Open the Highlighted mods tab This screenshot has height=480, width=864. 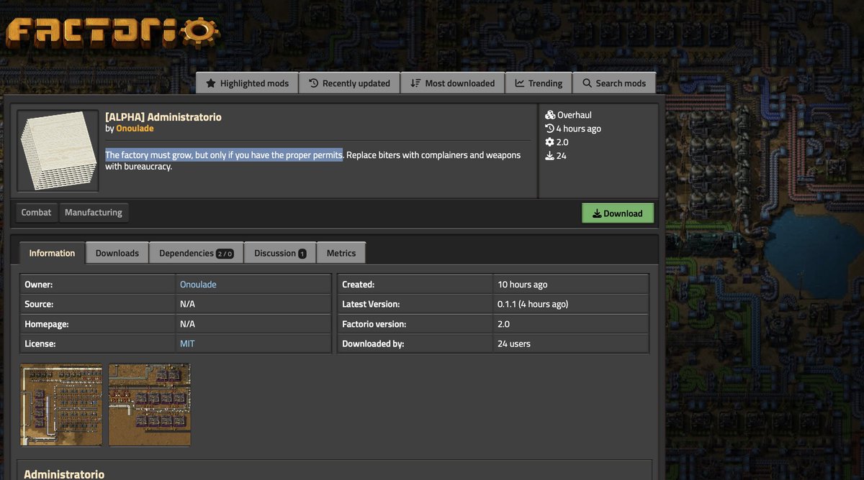point(247,83)
